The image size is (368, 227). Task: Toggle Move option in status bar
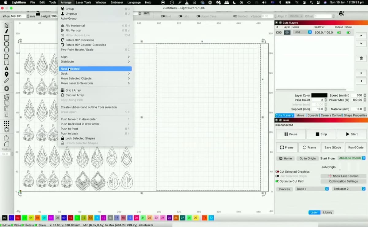point(2,225)
